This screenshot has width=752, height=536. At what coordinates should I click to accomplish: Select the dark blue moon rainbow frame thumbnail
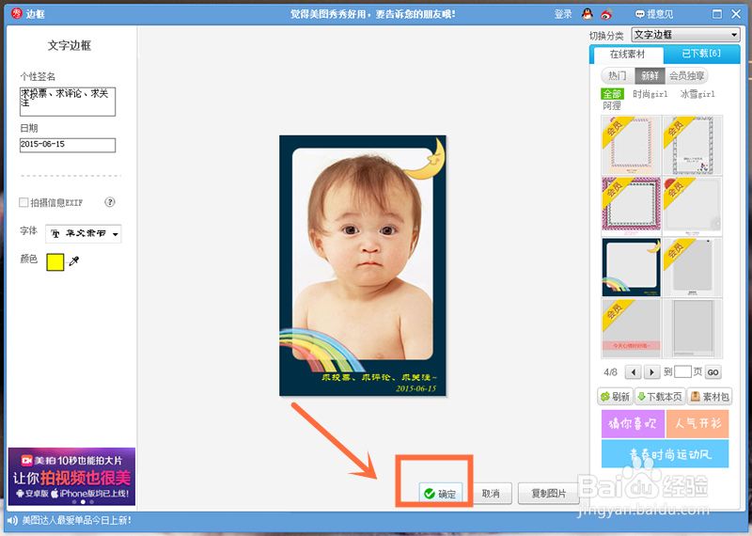631,267
